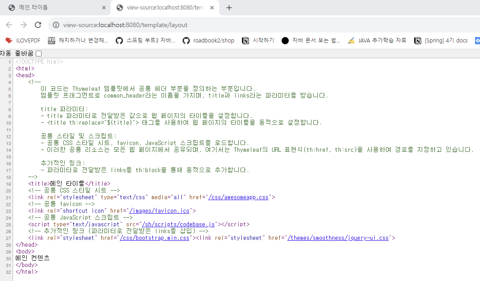Open site information icon in address bar
The width and height of the screenshot is (480, 281).
tap(56, 25)
